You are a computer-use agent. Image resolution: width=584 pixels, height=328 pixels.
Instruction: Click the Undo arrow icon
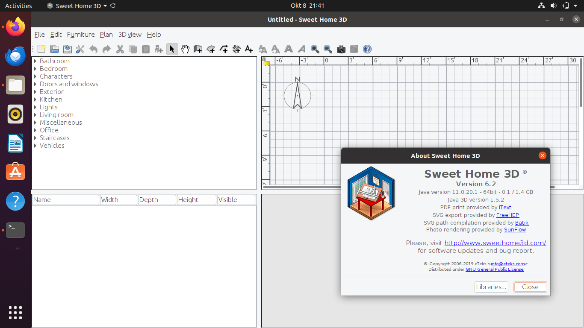pyautogui.click(x=93, y=49)
